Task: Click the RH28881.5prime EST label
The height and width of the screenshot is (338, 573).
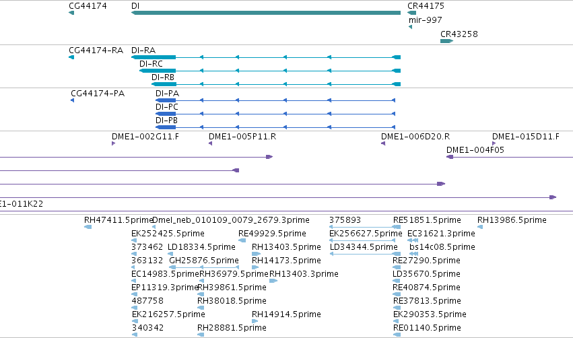Action: [232, 328]
